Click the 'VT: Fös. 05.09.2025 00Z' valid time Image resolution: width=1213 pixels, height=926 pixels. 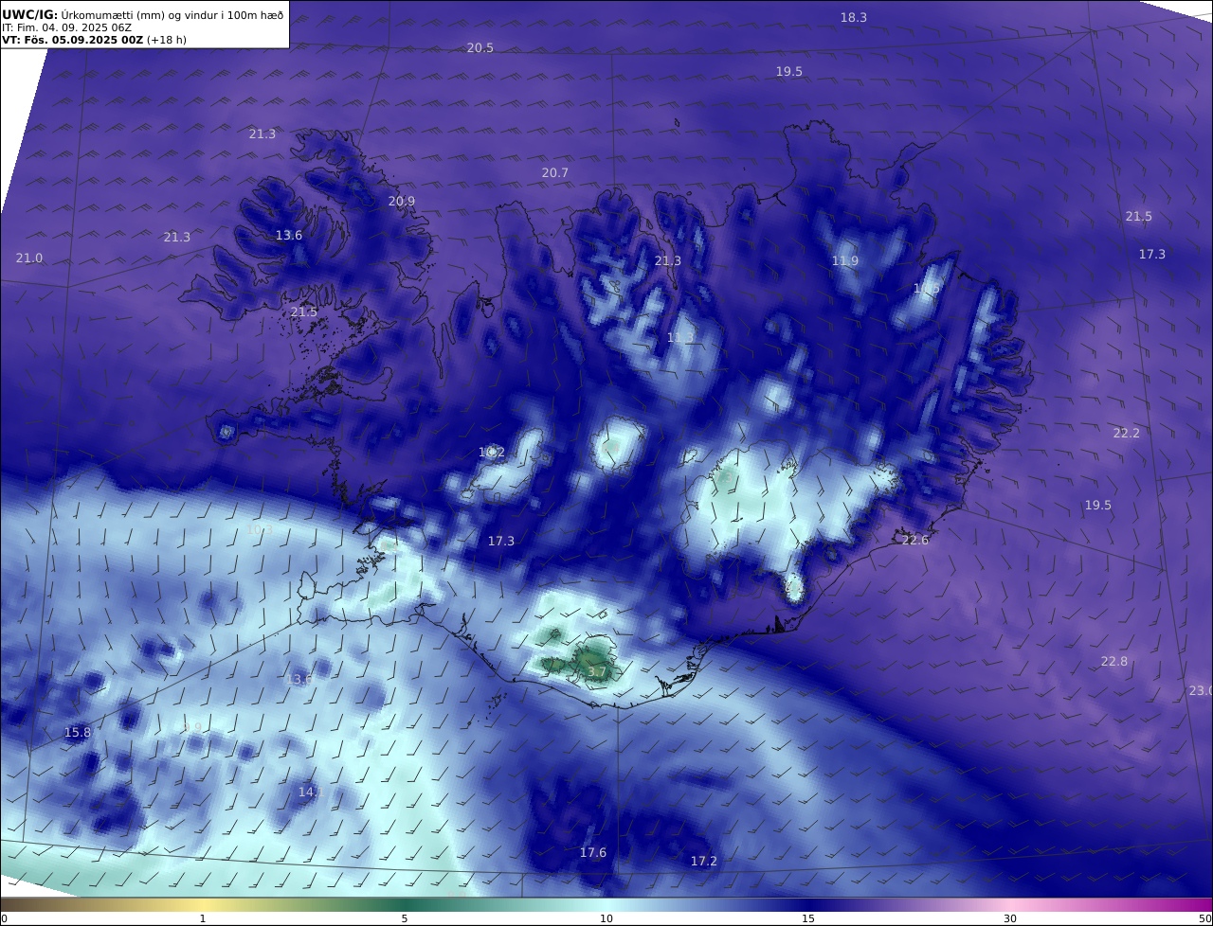pyautogui.click(x=72, y=41)
